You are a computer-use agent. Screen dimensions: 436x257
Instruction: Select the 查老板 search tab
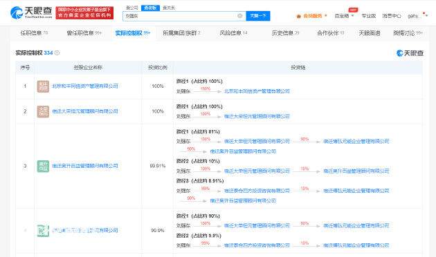pyautogui.click(x=150, y=8)
